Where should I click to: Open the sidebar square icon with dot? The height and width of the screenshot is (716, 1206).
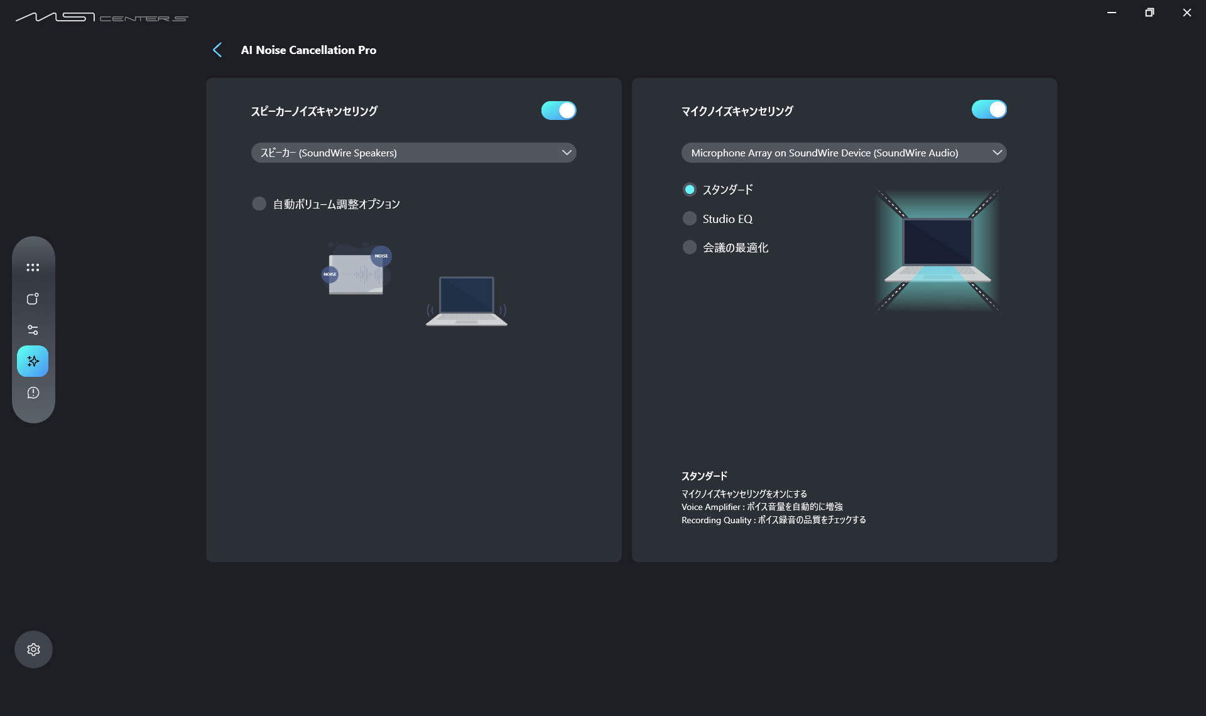pyautogui.click(x=33, y=299)
